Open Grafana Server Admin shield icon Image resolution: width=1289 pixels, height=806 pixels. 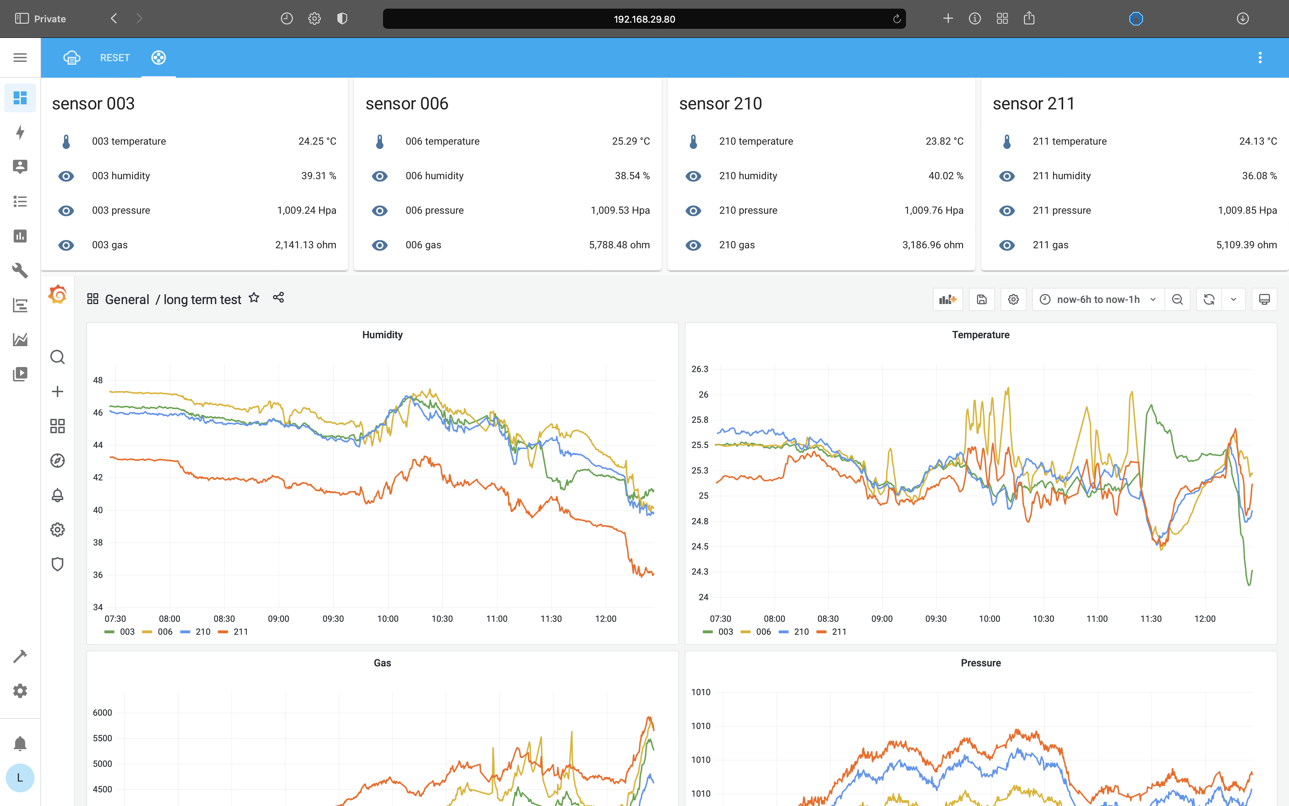coord(58,564)
